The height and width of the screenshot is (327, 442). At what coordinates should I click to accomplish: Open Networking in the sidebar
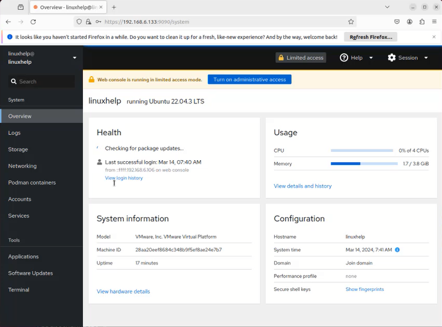click(x=41, y=166)
